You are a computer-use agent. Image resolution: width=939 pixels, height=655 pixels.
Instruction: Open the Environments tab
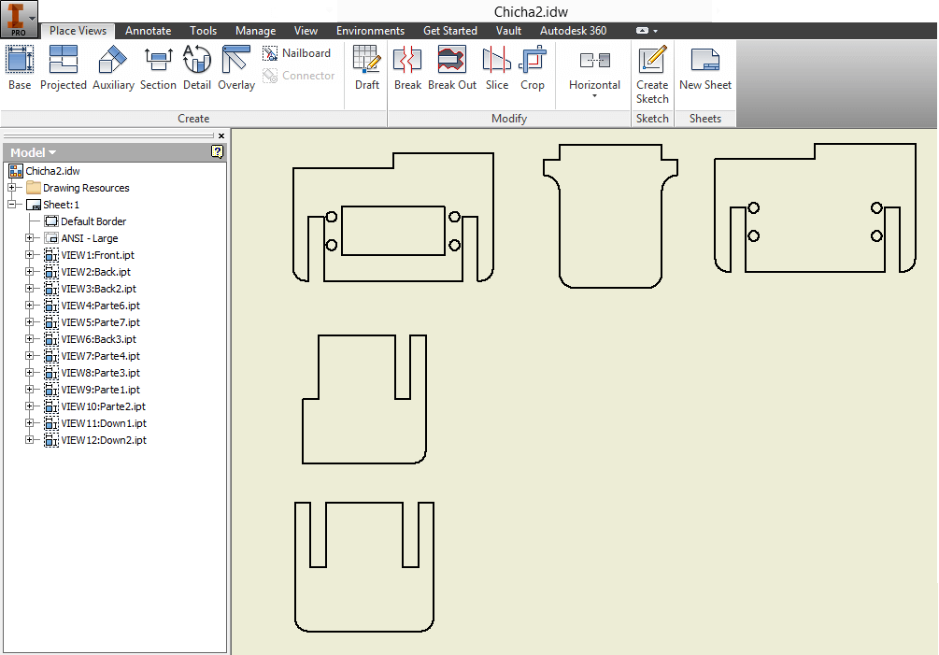point(370,31)
